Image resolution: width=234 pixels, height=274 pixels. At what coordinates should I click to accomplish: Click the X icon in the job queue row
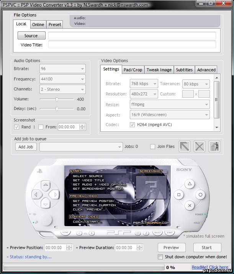click(199, 146)
